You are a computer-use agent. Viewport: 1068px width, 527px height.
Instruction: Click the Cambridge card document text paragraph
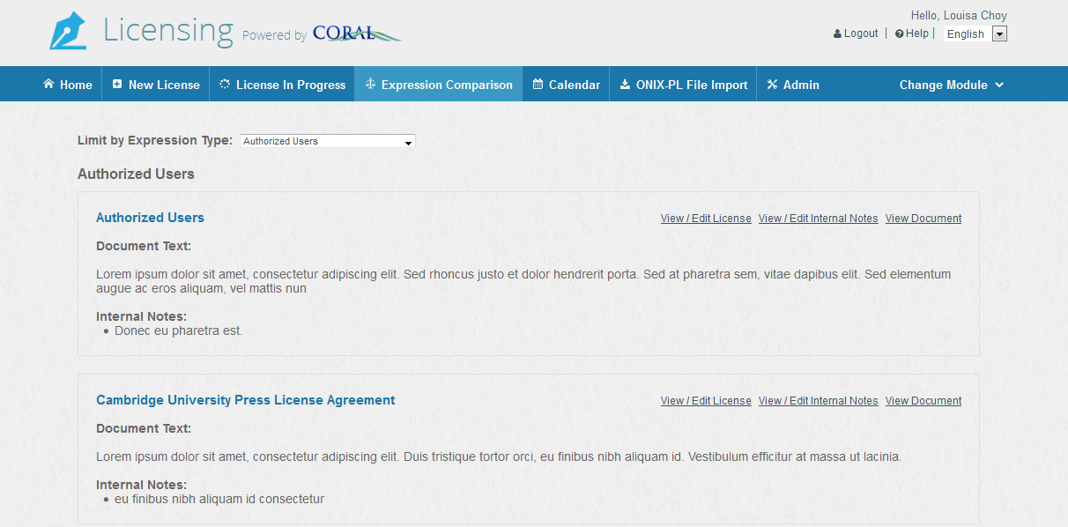click(x=499, y=456)
